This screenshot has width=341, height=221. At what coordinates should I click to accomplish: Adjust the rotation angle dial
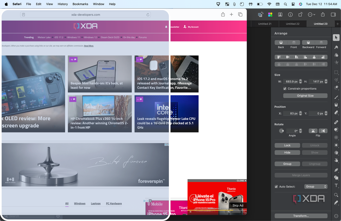point(281,131)
